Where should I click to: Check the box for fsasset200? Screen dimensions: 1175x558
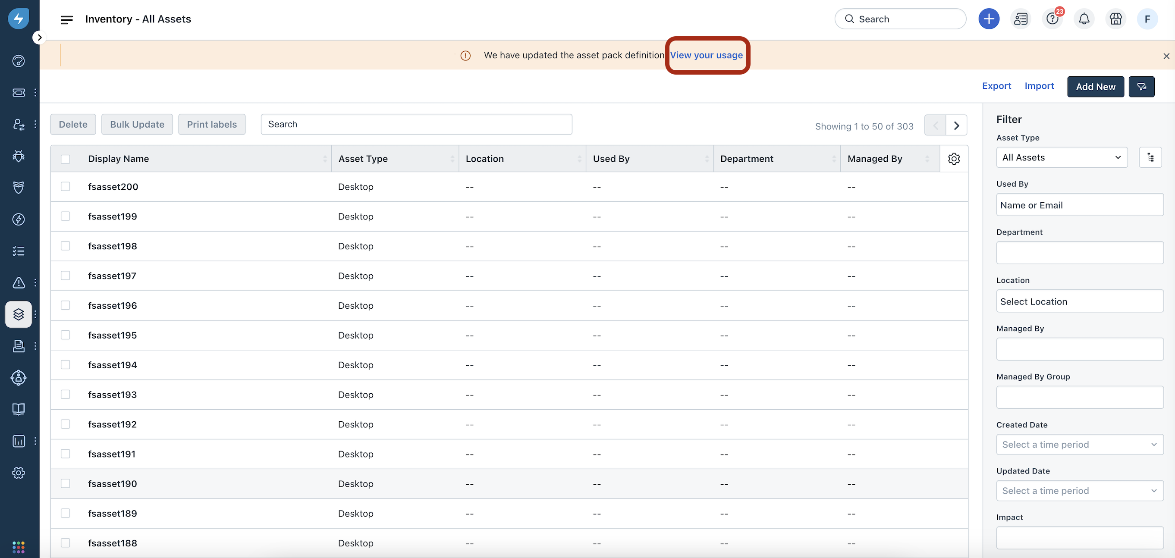click(x=65, y=186)
